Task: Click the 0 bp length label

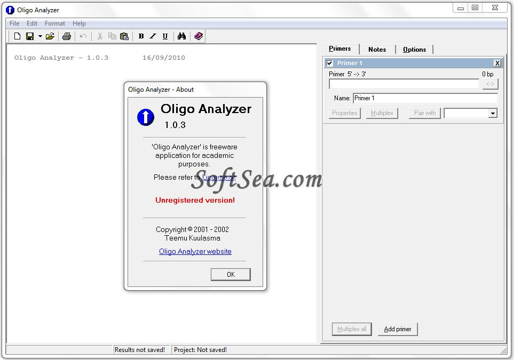Action: pos(487,74)
